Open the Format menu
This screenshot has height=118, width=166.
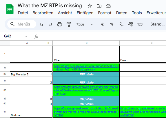tap(105, 13)
